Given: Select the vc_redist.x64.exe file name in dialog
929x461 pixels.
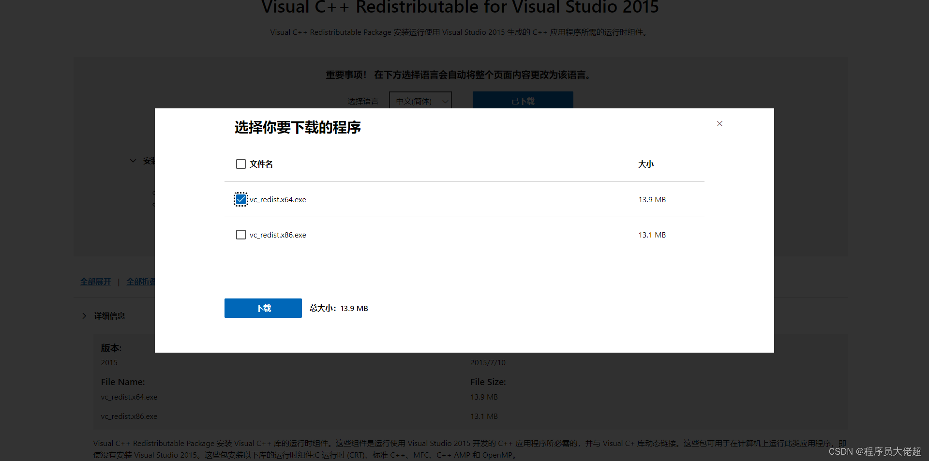Looking at the screenshot, I should 278,199.
